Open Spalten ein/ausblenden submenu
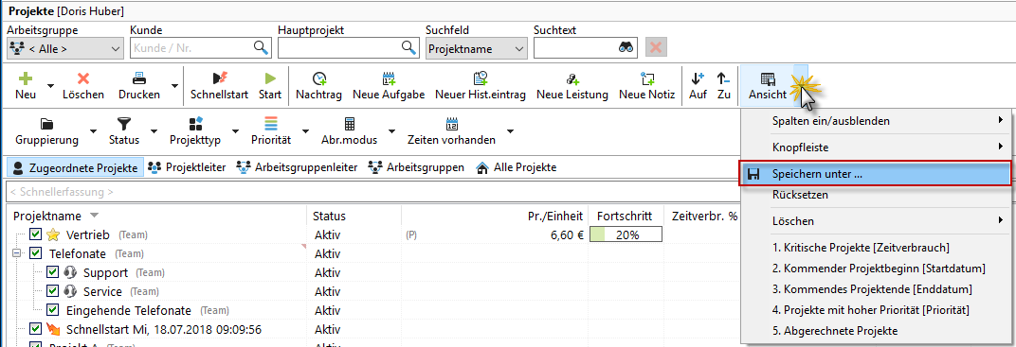This screenshot has height=347, width=1016. tap(876, 120)
